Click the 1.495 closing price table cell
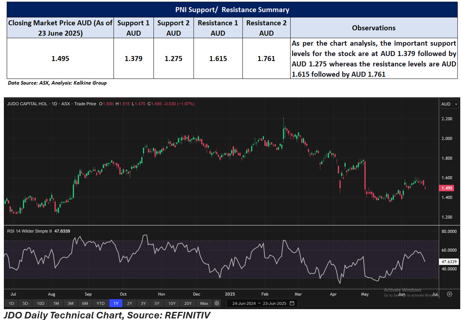The width and height of the screenshot is (461, 320). tap(60, 58)
